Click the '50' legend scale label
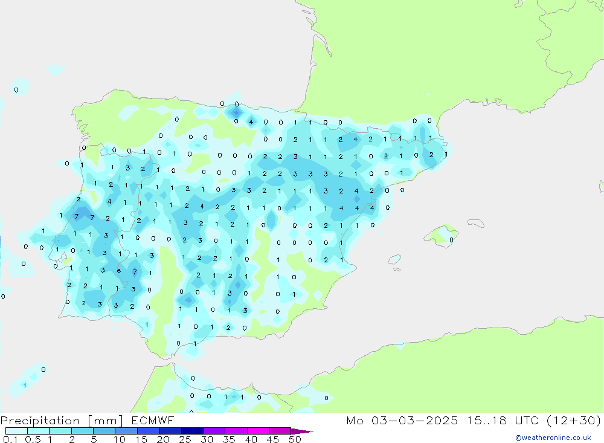The image size is (604, 443). coord(295,439)
